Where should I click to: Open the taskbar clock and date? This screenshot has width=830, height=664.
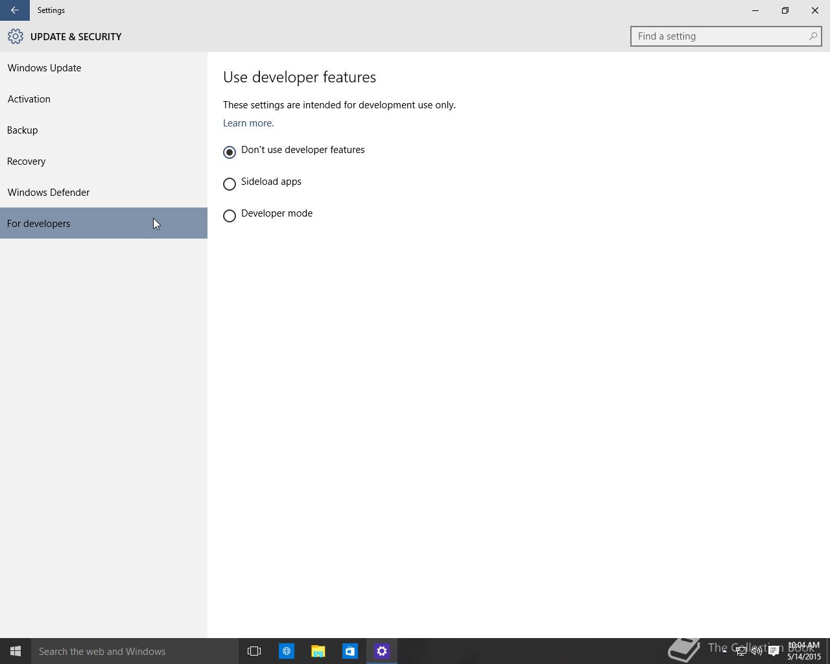803,651
